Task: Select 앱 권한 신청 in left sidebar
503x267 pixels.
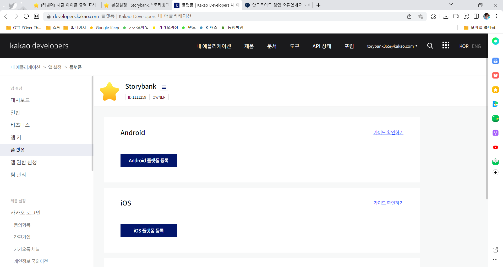Action: (24, 162)
